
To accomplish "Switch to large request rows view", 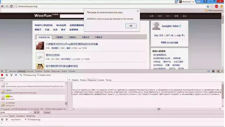I will coord(16,75).
